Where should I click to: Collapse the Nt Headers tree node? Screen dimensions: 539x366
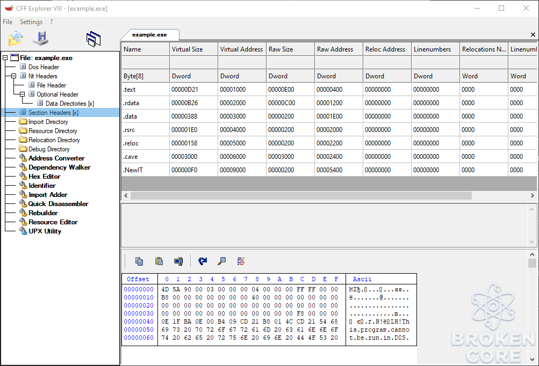click(14, 76)
